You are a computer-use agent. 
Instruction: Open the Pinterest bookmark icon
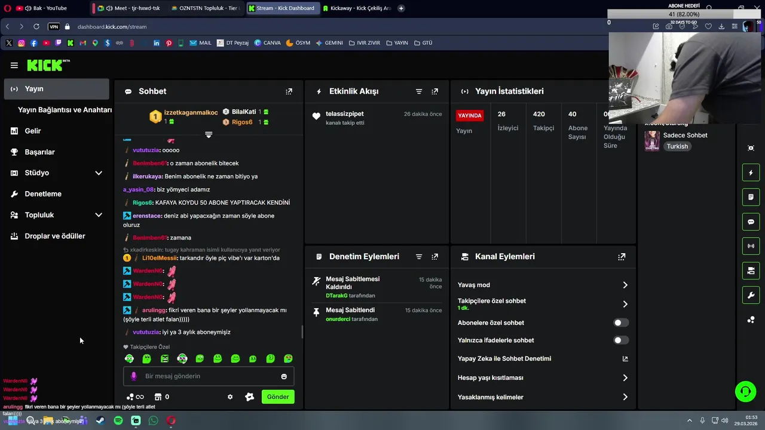[x=169, y=43]
